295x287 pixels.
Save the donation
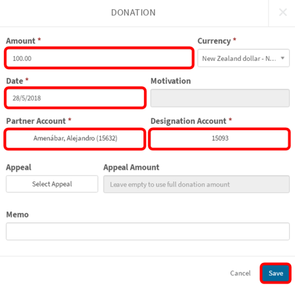tap(276, 273)
